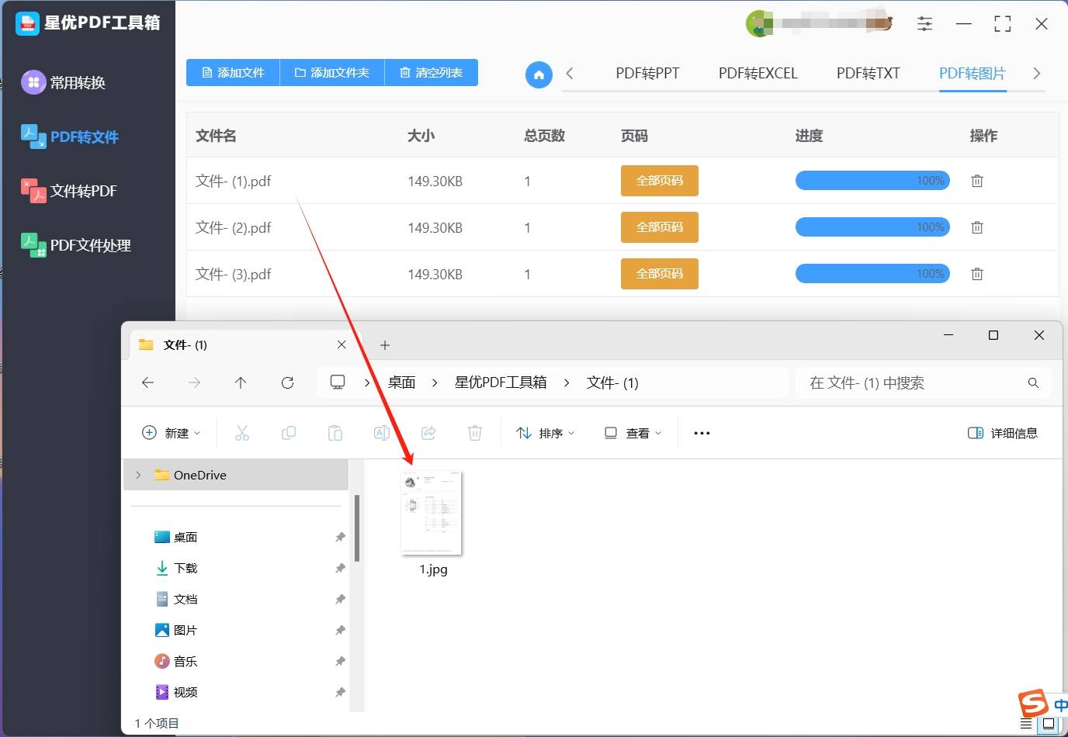Open 下载 in the navigation pane

(x=186, y=568)
